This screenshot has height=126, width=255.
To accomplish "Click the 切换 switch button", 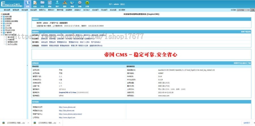I will (252, 10).
